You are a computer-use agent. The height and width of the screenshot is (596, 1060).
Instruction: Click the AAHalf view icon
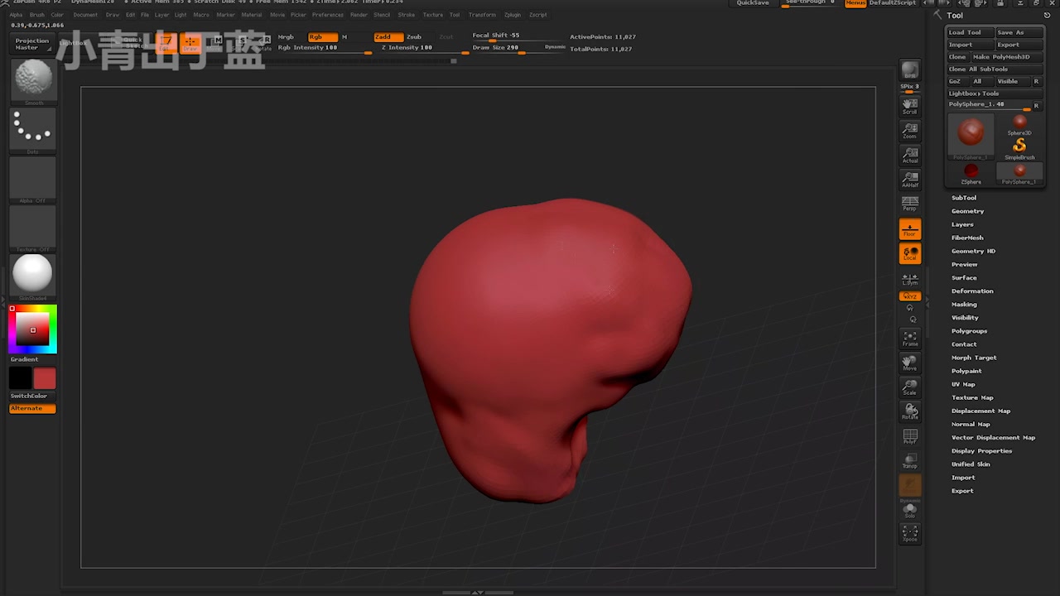coord(909,180)
